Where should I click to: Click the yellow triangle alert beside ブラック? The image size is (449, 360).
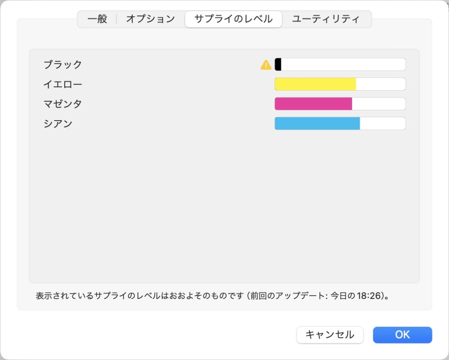pos(266,64)
